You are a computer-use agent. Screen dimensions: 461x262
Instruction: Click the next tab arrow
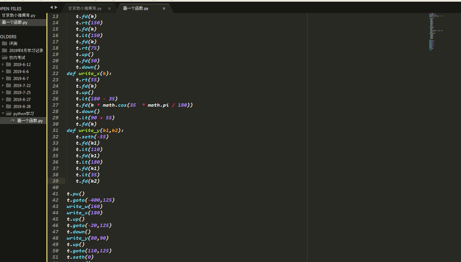[56, 7]
